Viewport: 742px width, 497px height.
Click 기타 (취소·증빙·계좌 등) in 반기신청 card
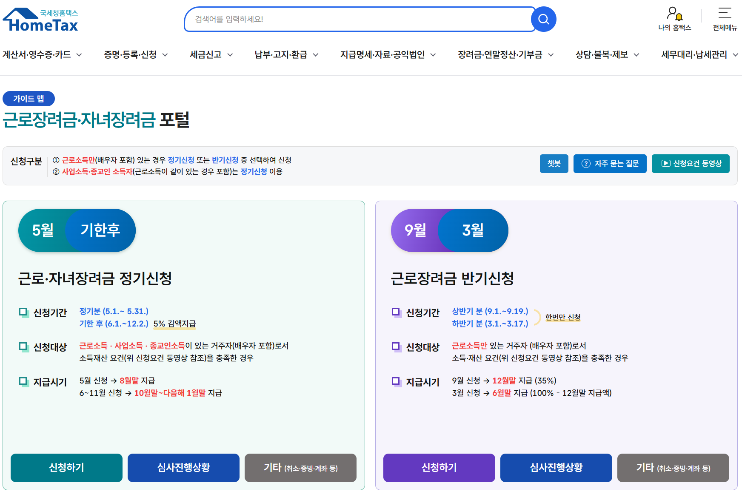click(673, 468)
